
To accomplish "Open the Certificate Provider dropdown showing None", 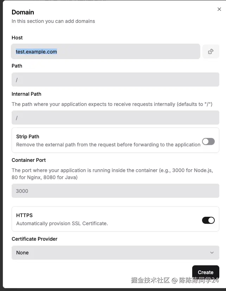I will 115,253.
